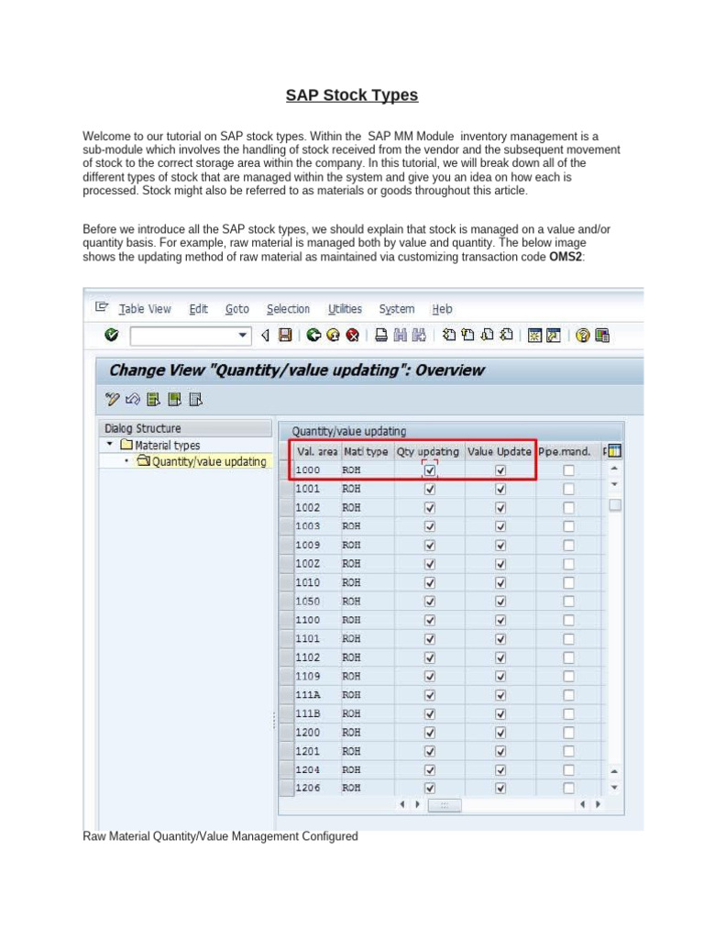Open the command field dropdown arrow
The width and height of the screenshot is (704, 939).
(242, 335)
